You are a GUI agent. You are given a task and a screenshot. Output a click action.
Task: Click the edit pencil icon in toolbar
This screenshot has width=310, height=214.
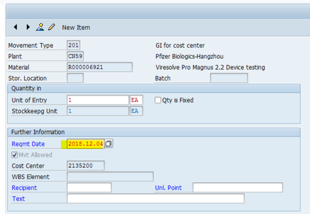pos(51,27)
